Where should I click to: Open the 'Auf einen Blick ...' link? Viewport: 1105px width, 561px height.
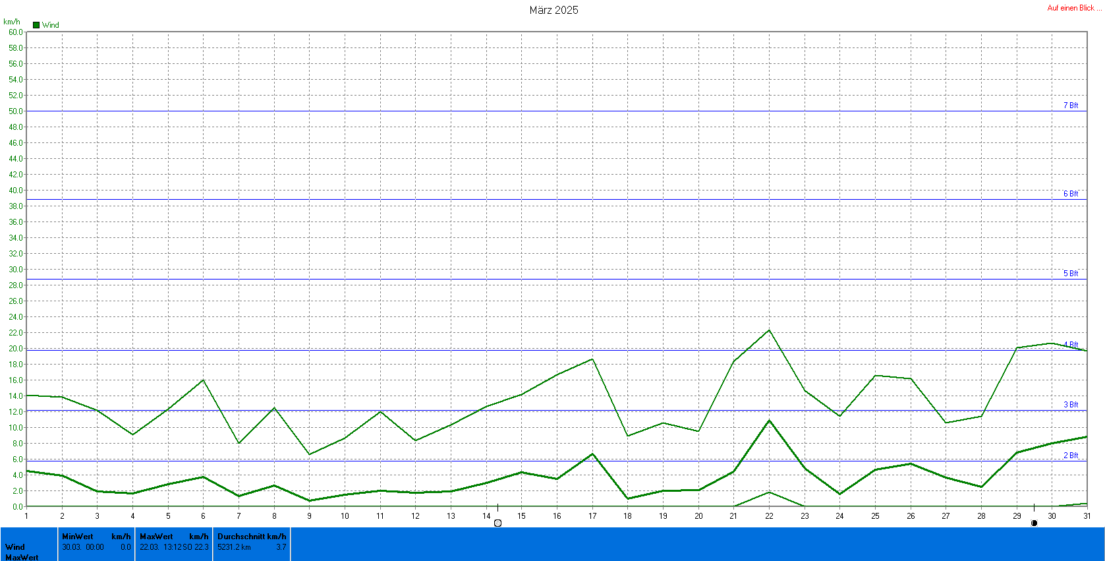(x=1074, y=8)
